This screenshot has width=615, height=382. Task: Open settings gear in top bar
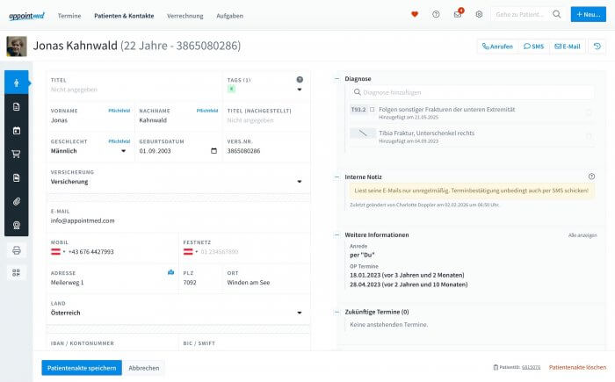479,15
